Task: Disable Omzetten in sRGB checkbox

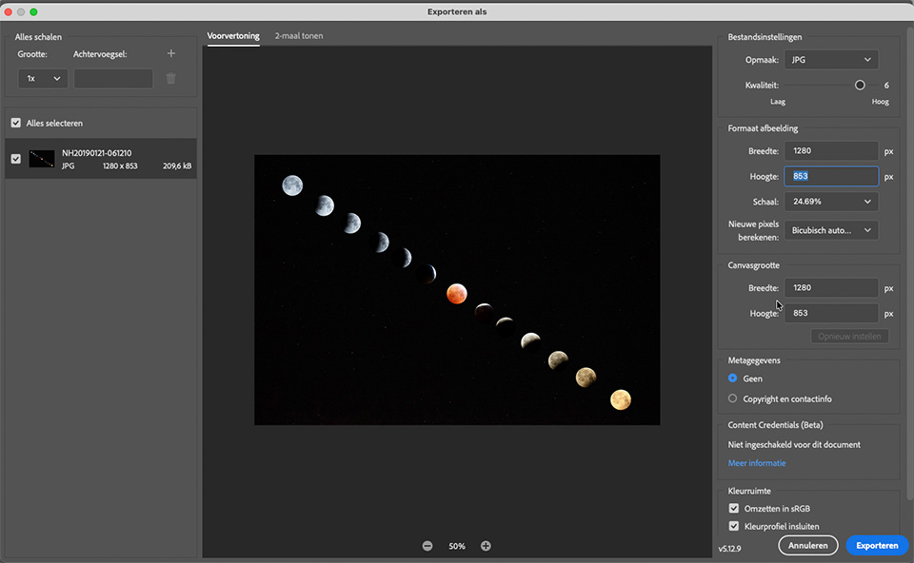Action: click(733, 509)
